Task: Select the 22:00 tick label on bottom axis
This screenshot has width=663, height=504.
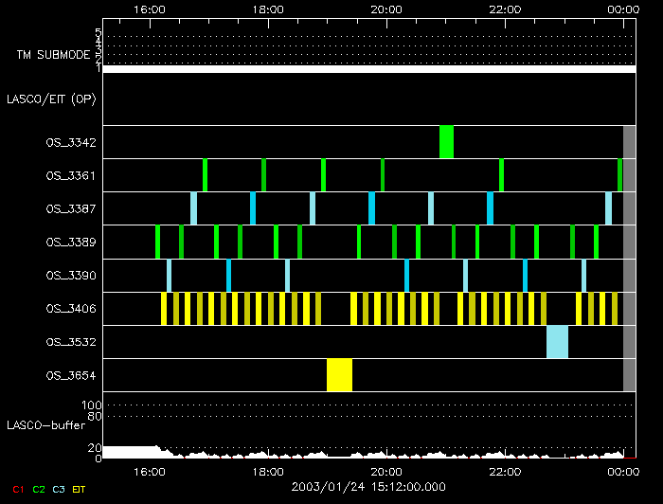Action: 504,471
